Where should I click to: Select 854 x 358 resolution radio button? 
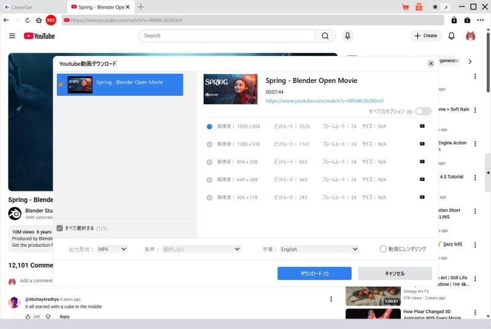tap(209, 162)
